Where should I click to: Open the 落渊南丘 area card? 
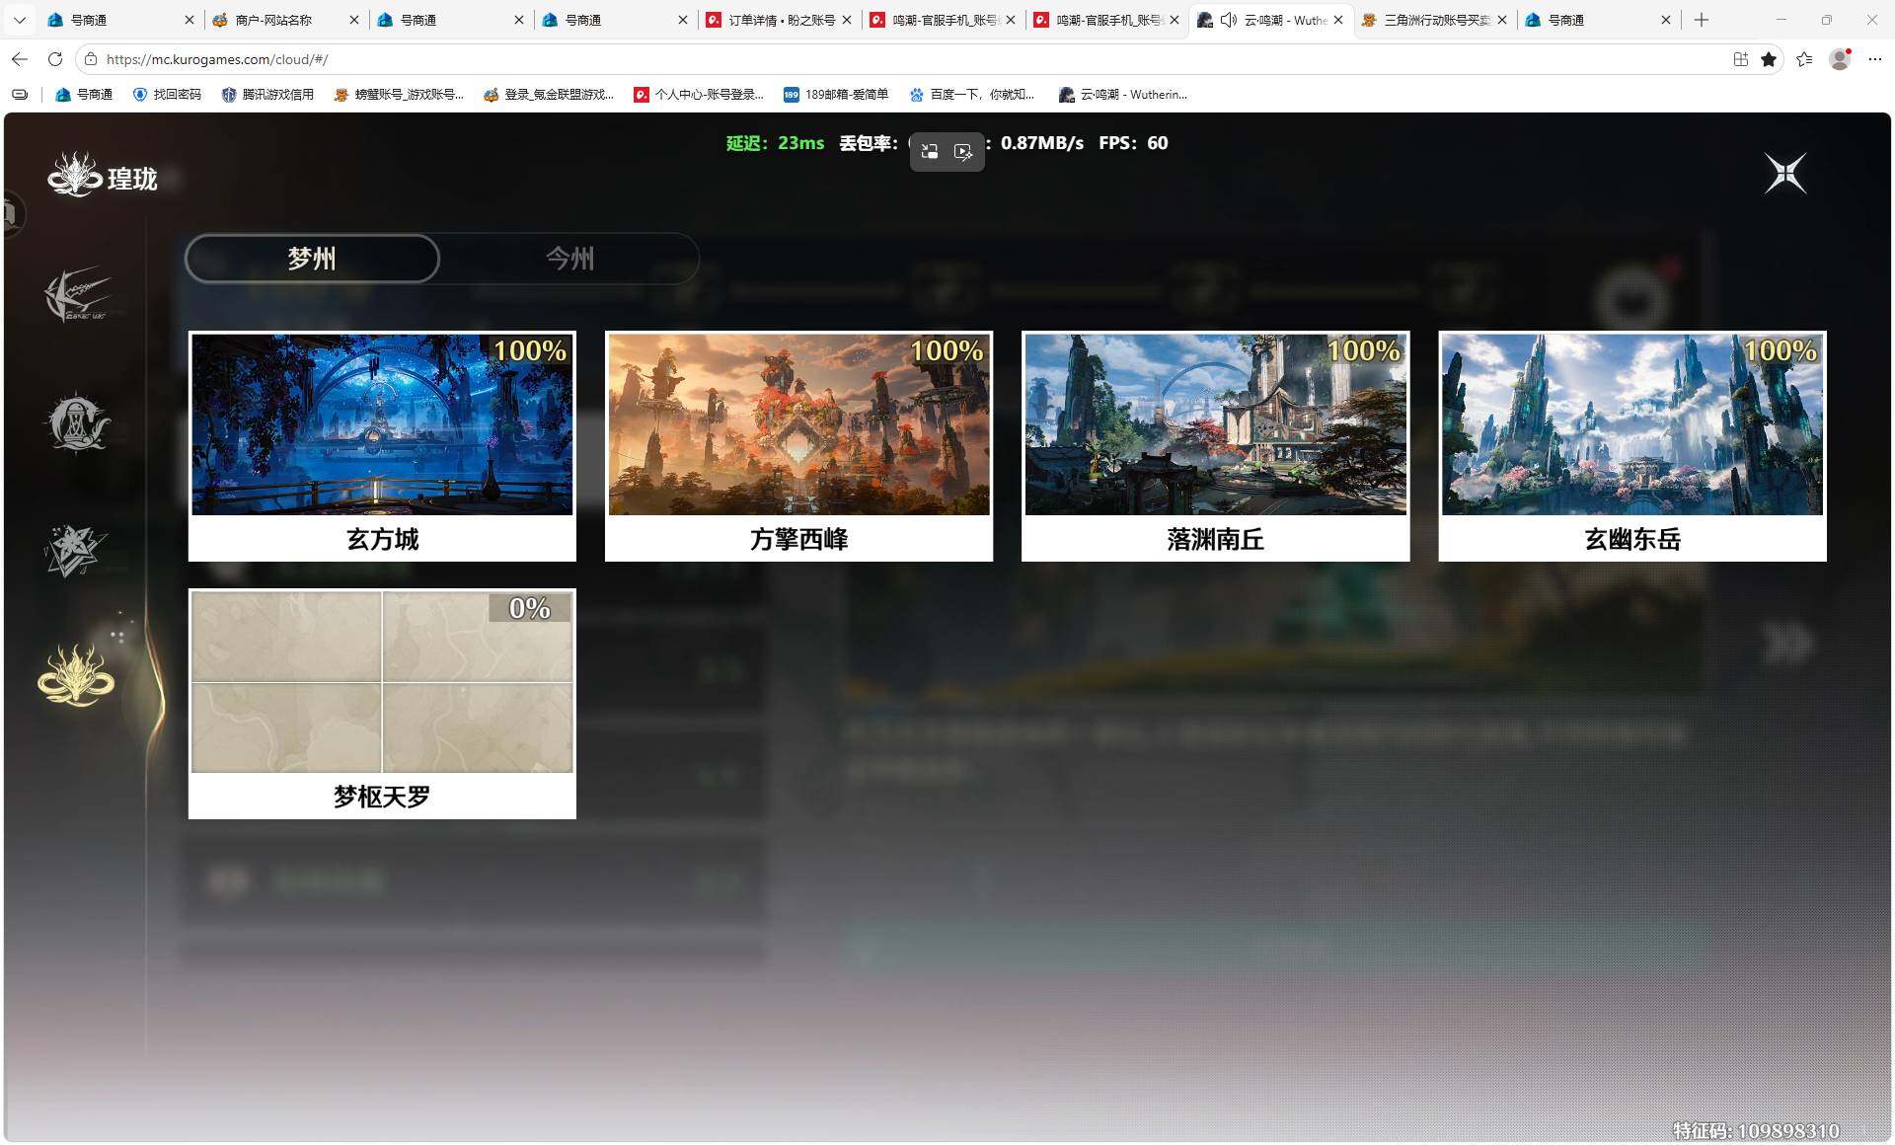click(x=1215, y=446)
